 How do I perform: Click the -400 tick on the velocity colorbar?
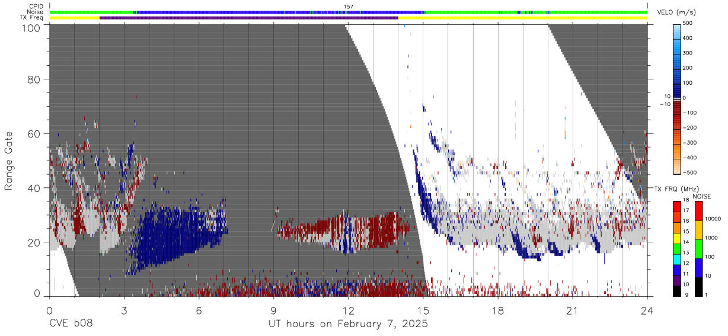point(690,157)
